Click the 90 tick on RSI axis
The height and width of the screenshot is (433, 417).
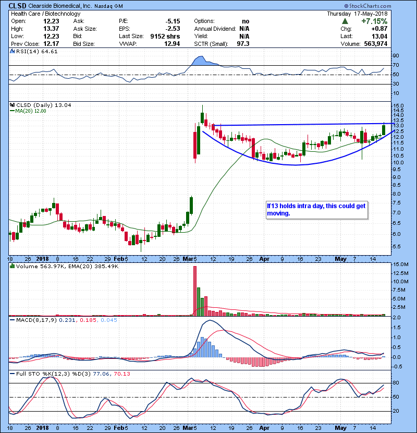396,55
